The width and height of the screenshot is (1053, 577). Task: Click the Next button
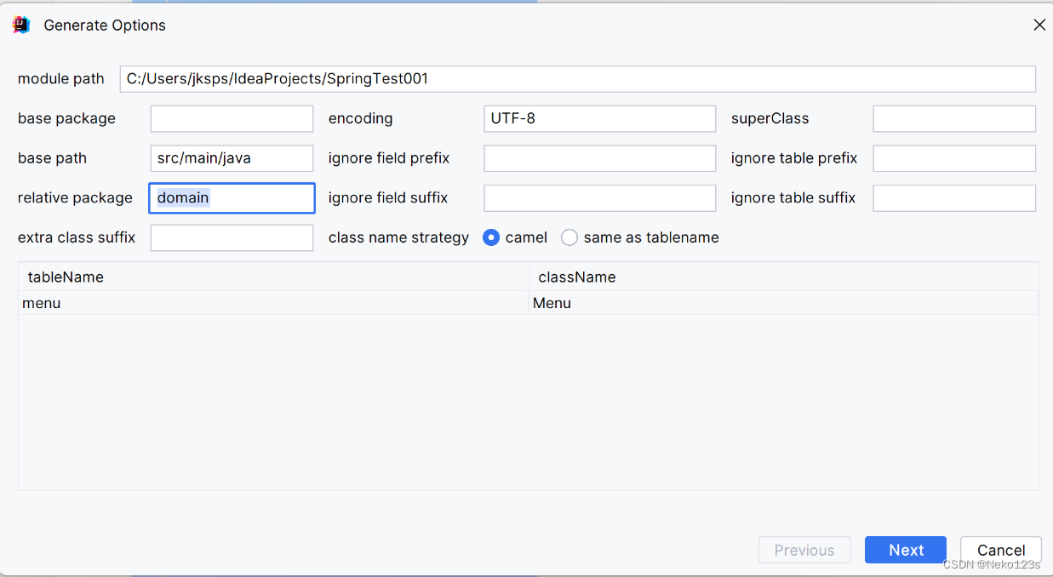[x=906, y=550]
